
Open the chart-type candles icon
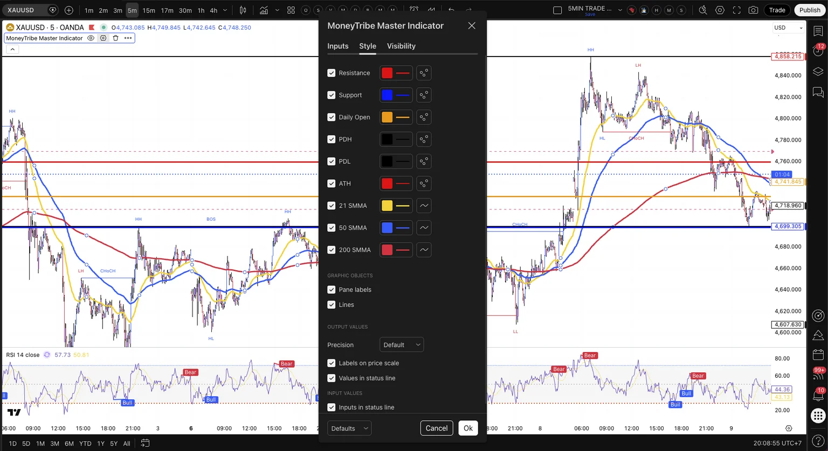point(243,10)
